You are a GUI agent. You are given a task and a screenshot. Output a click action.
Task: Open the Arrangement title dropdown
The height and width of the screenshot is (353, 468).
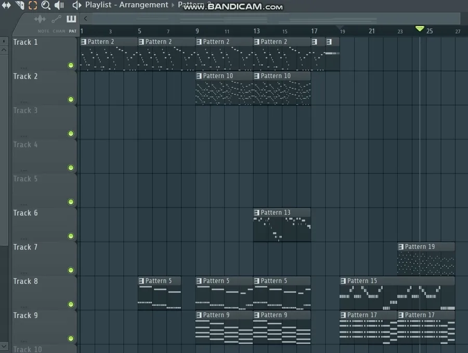pyautogui.click(x=144, y=5)
